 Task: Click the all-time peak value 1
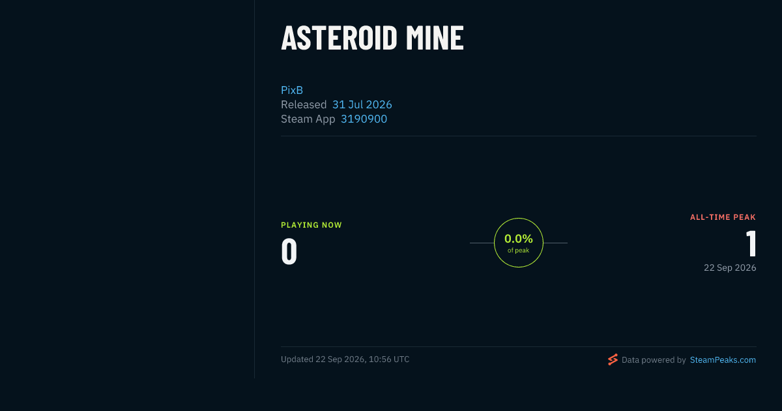(751, 244)
